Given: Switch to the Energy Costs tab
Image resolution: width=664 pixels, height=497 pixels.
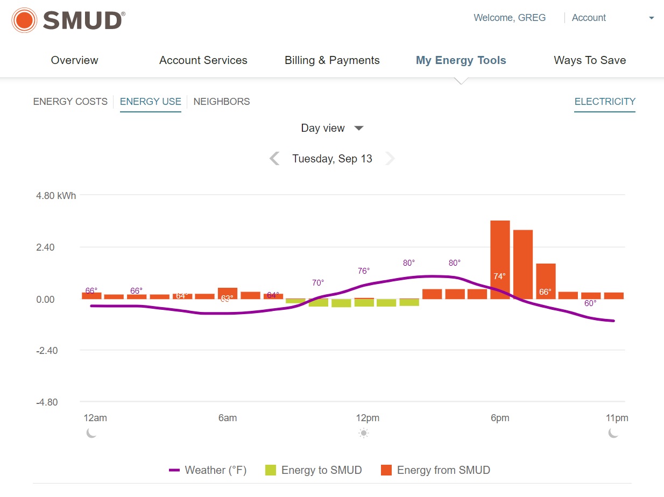Looking at the screenshot, I should coord(70,102).
